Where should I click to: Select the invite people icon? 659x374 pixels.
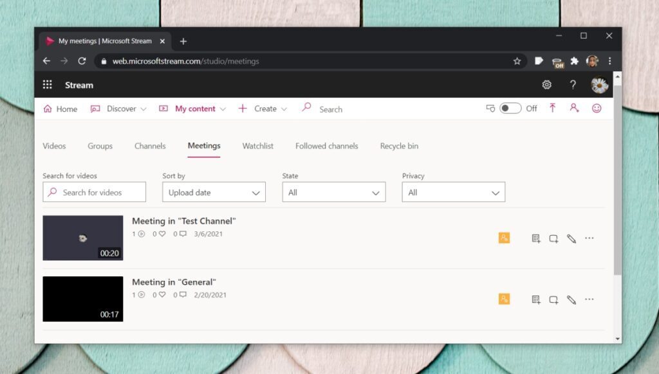click(574, 109)
